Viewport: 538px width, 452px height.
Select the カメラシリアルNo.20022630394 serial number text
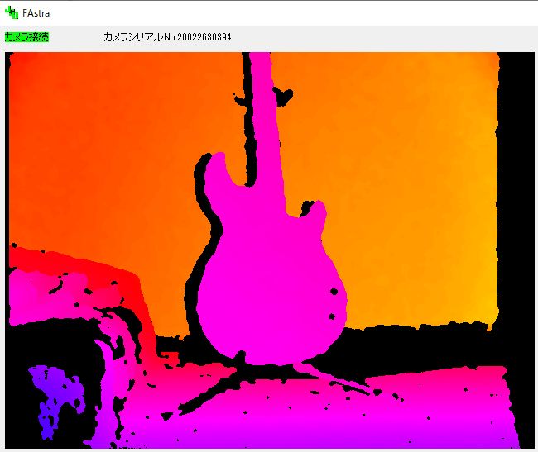coord(167,37)
